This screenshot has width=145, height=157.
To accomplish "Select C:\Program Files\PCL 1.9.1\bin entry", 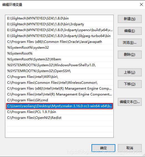I will coord(59,112).
